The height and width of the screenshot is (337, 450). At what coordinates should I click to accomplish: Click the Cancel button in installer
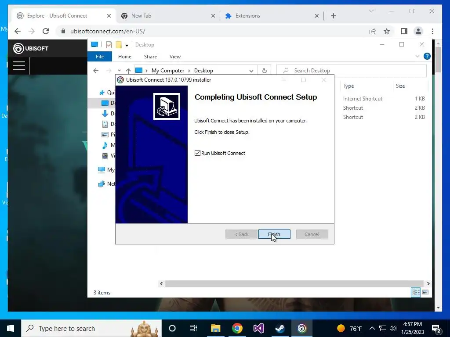[x=312, y=234]
